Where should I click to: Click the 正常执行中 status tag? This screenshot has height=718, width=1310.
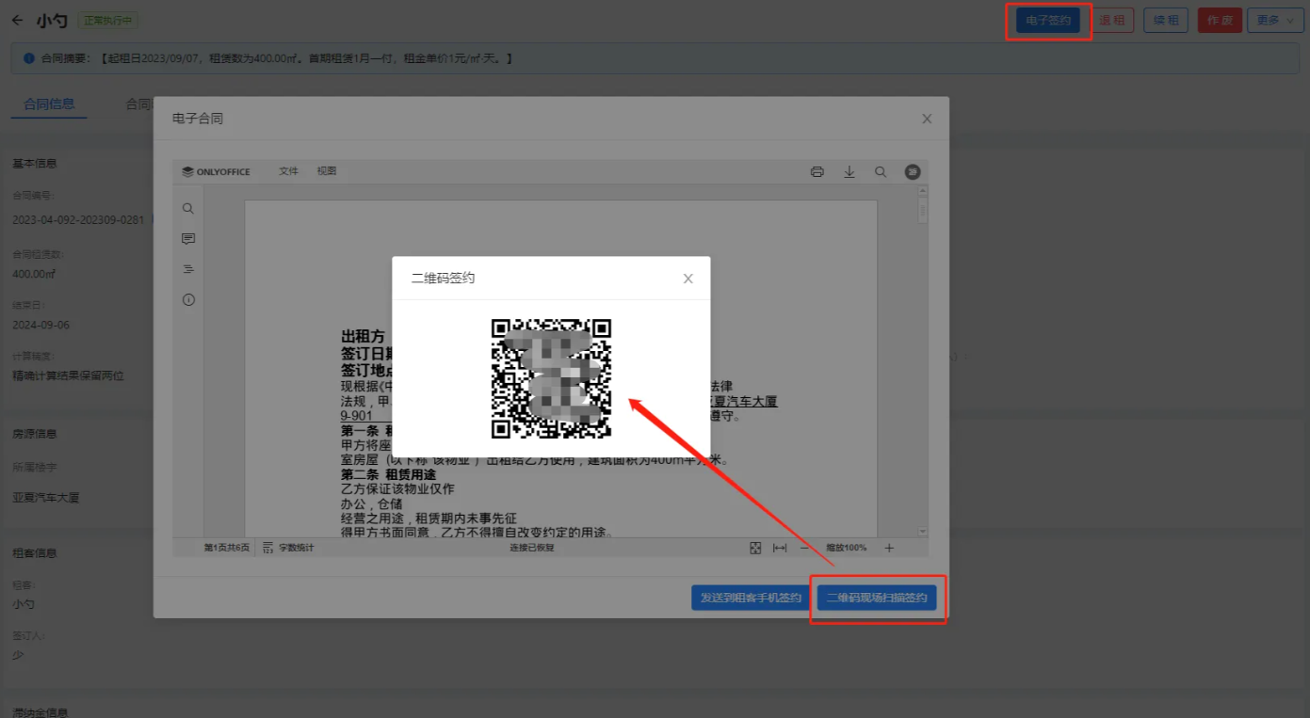(x=108, y=21)
